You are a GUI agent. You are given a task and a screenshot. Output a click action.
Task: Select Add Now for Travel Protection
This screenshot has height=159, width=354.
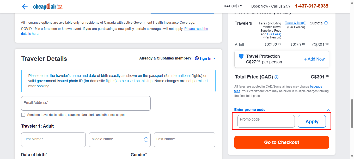tap(314, 59)
